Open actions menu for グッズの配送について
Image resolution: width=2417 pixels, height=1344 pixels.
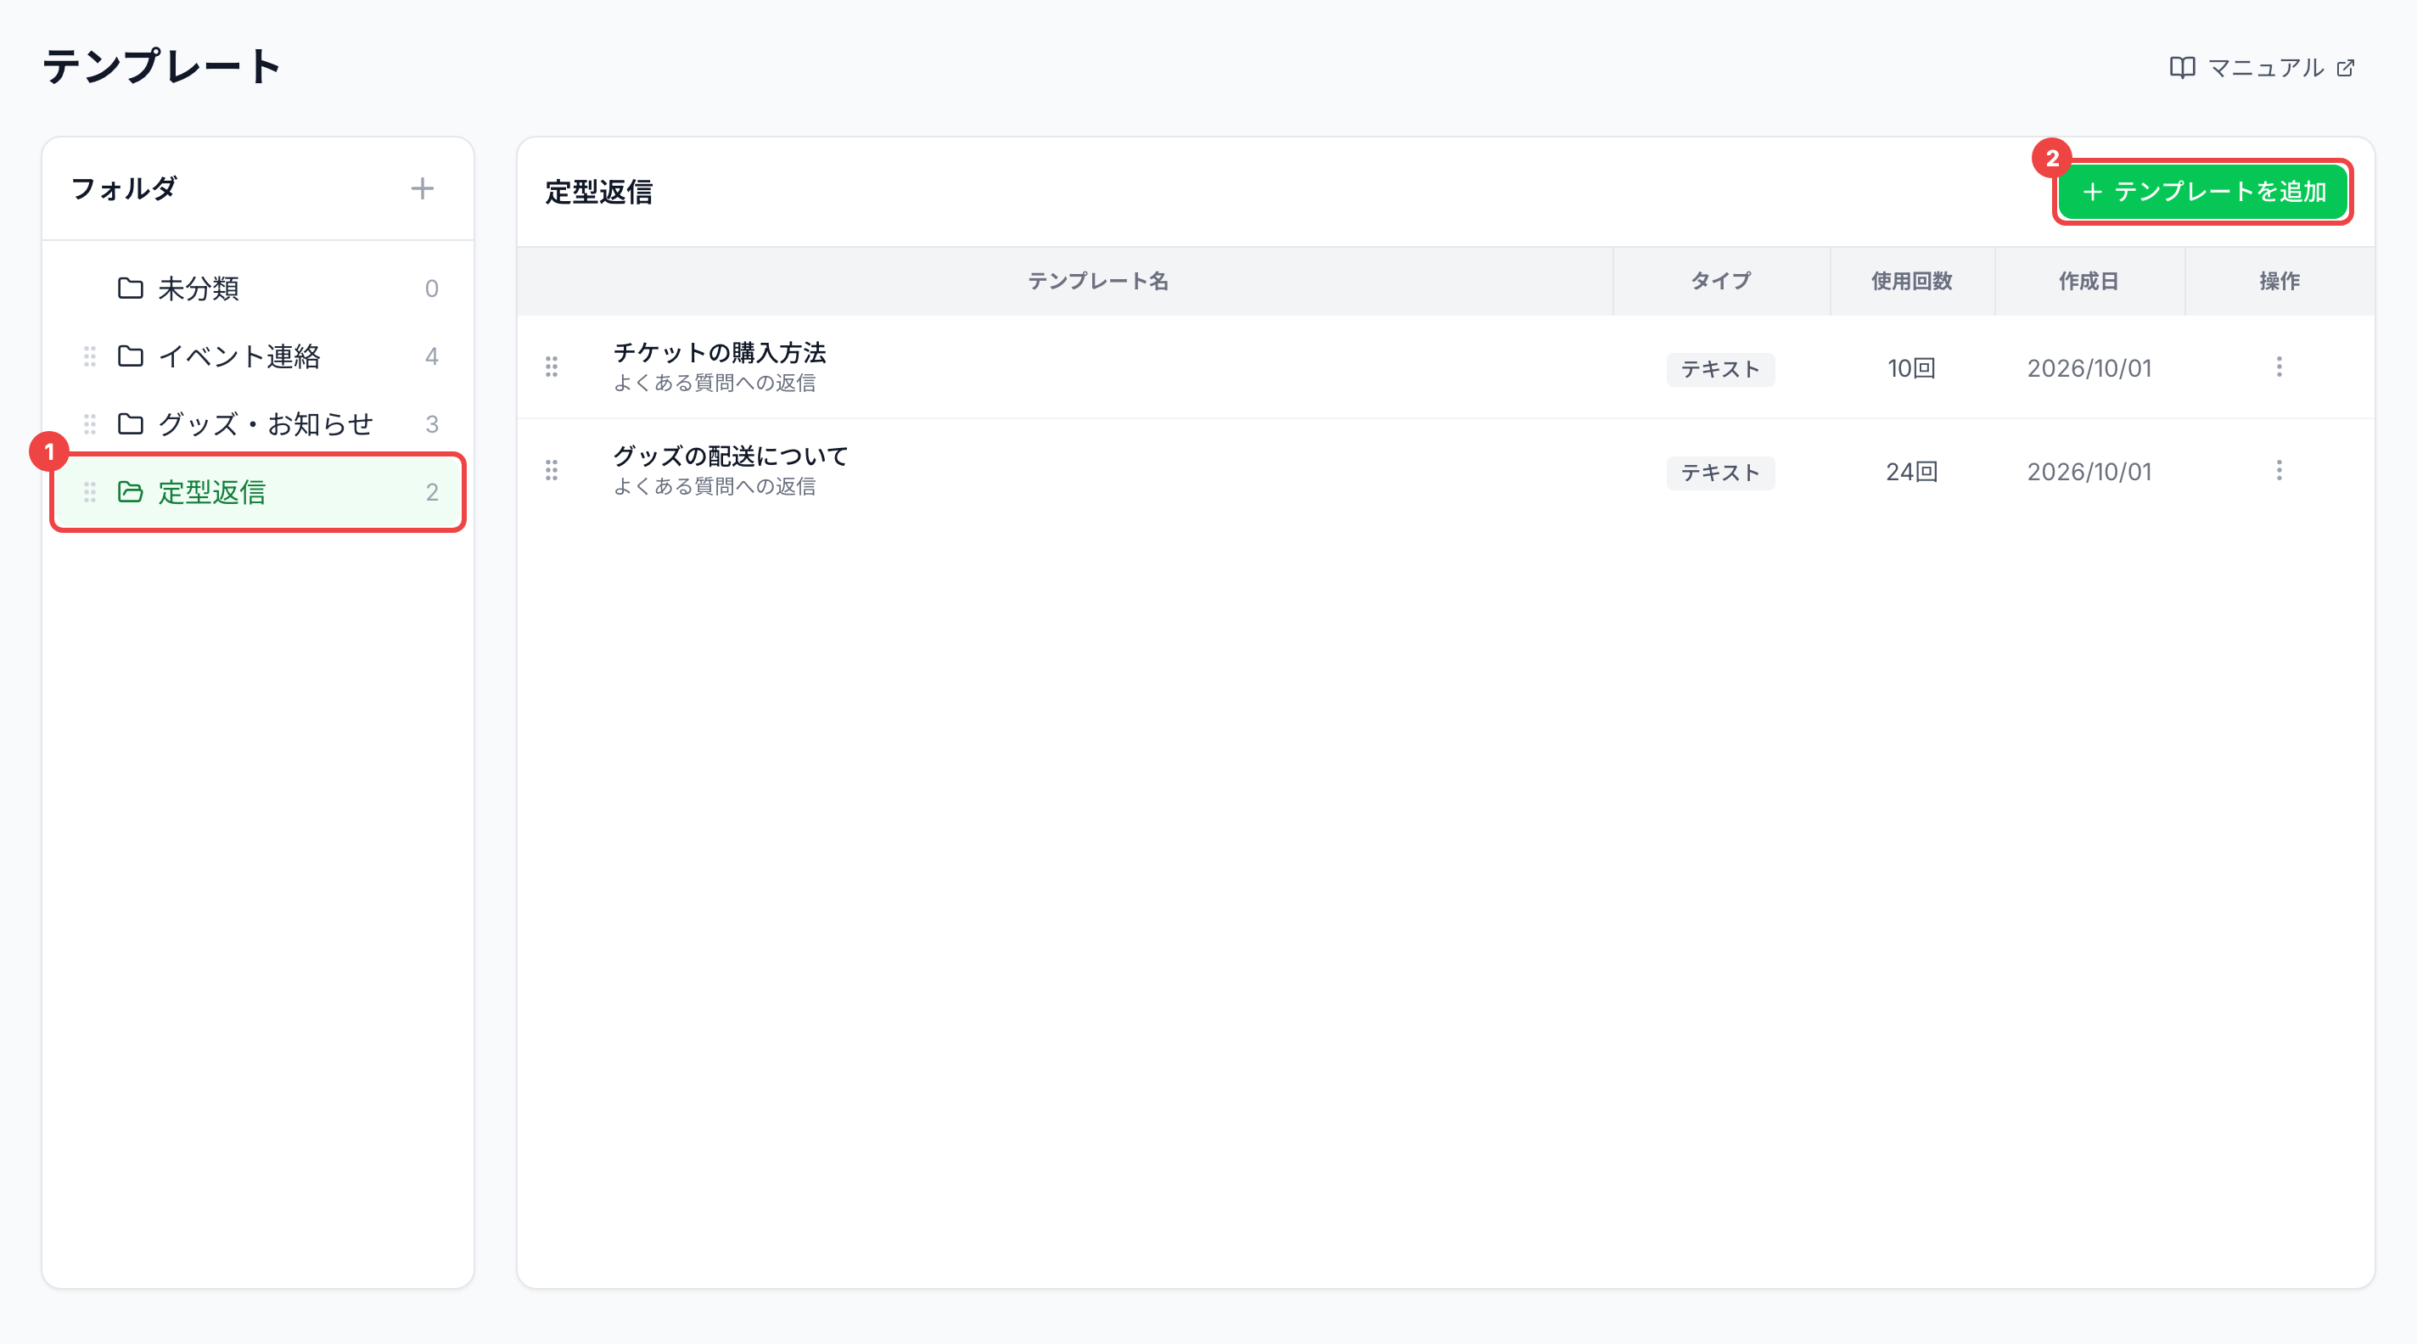tap(2279, 470)
